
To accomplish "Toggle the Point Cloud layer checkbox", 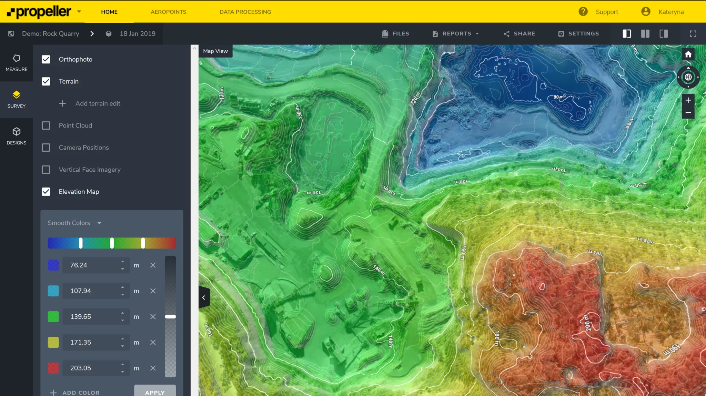I will 46,125.
